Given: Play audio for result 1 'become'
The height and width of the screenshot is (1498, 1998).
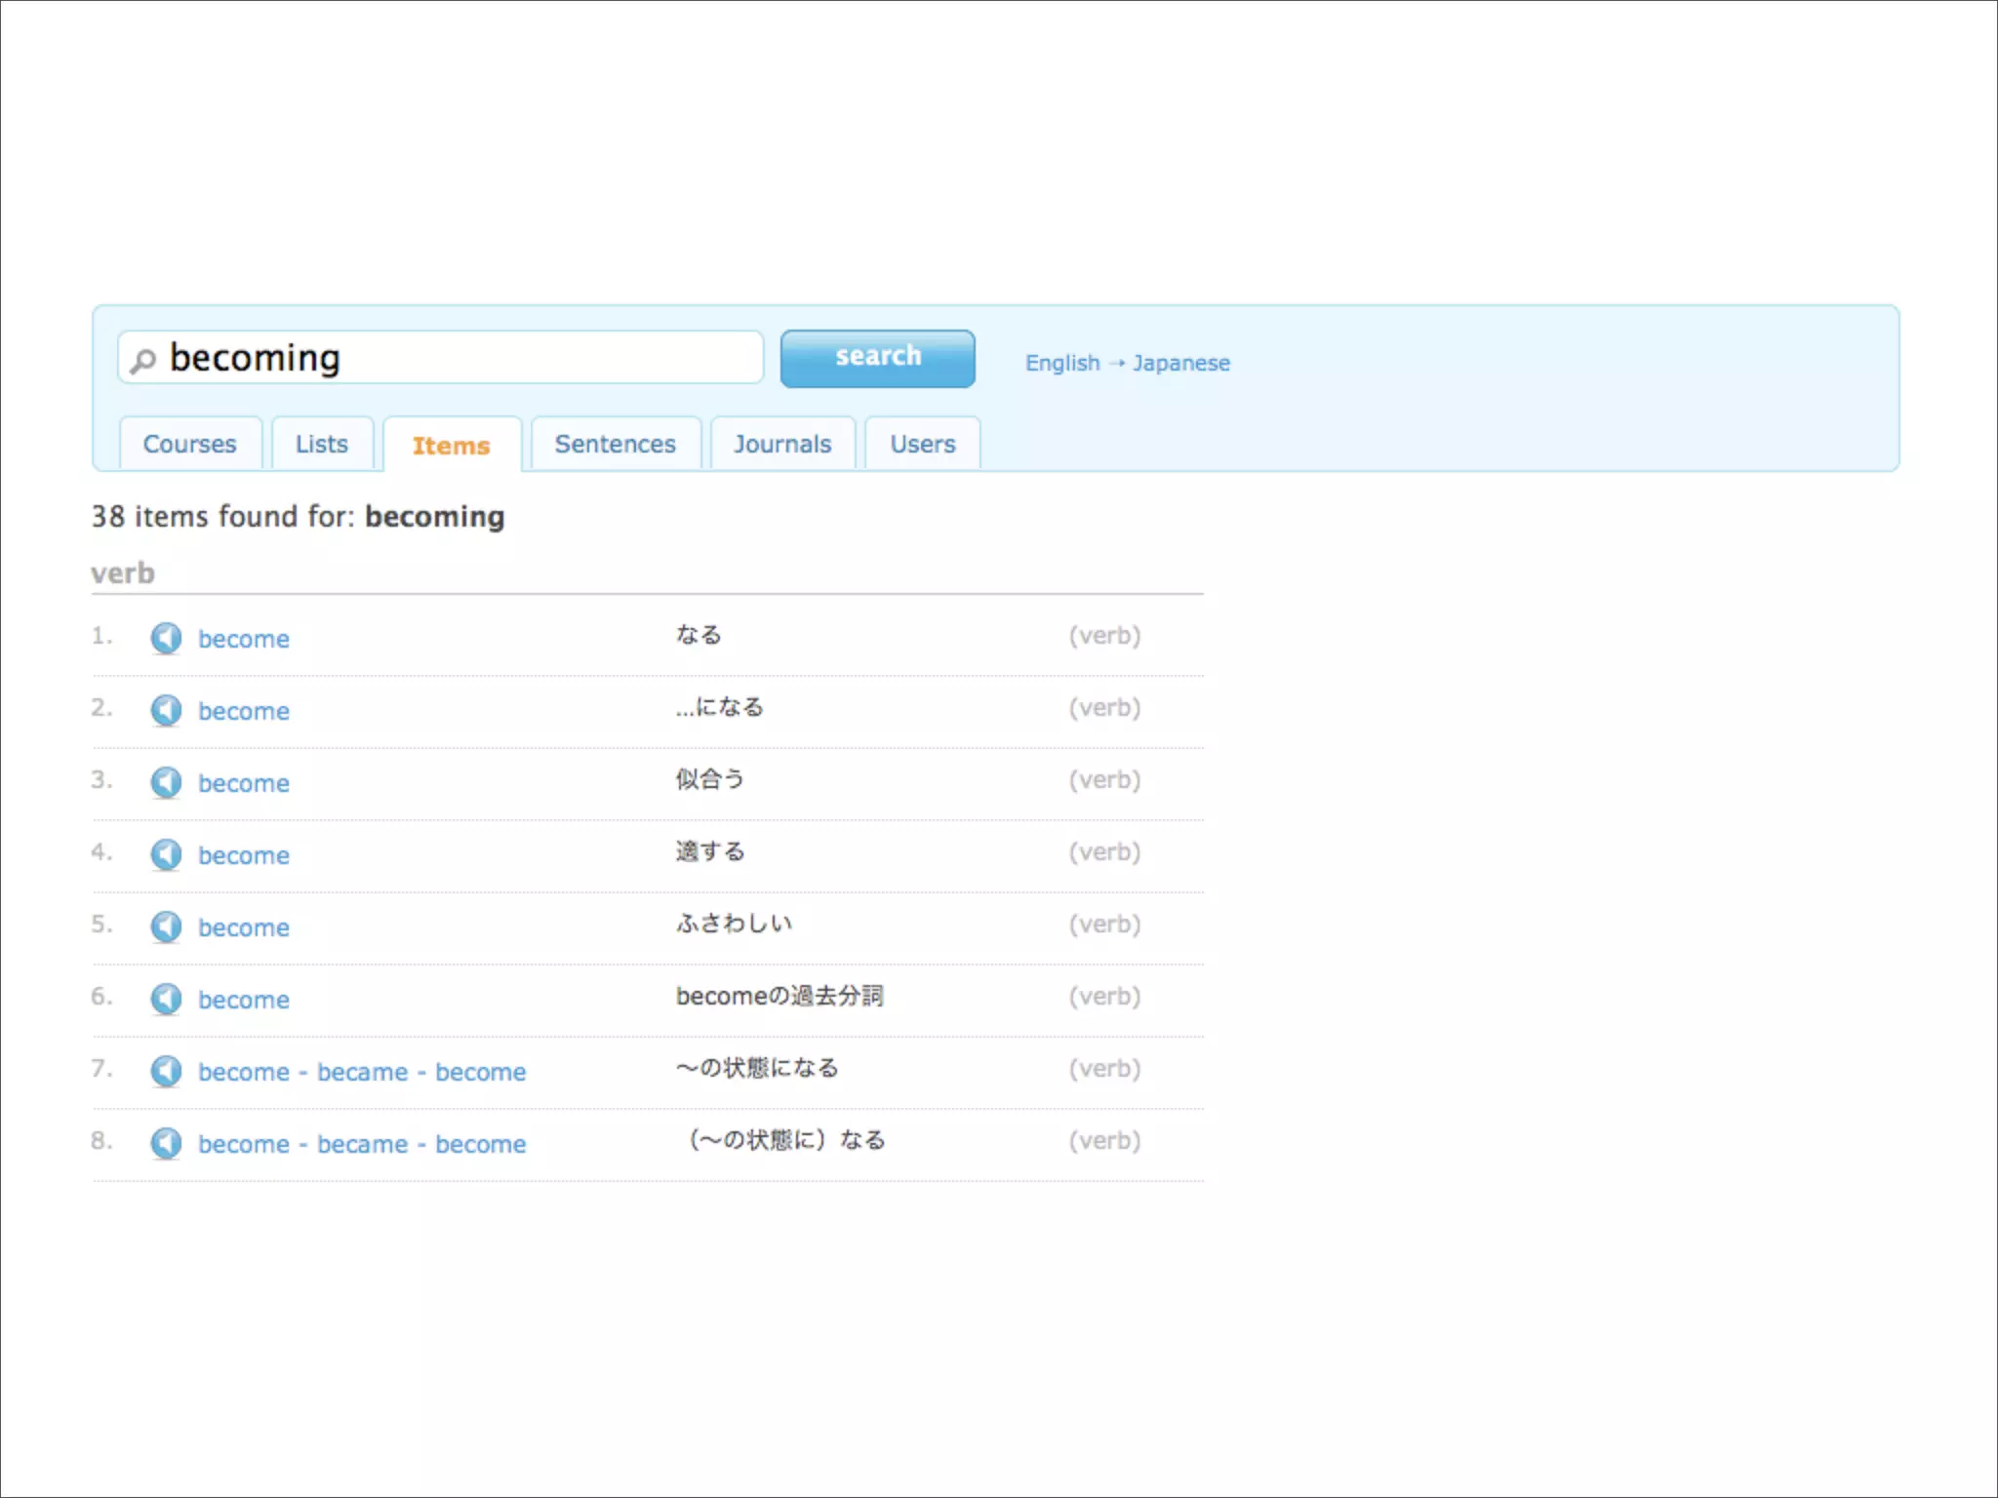Looking at the screenshot, I should [166, 639].
